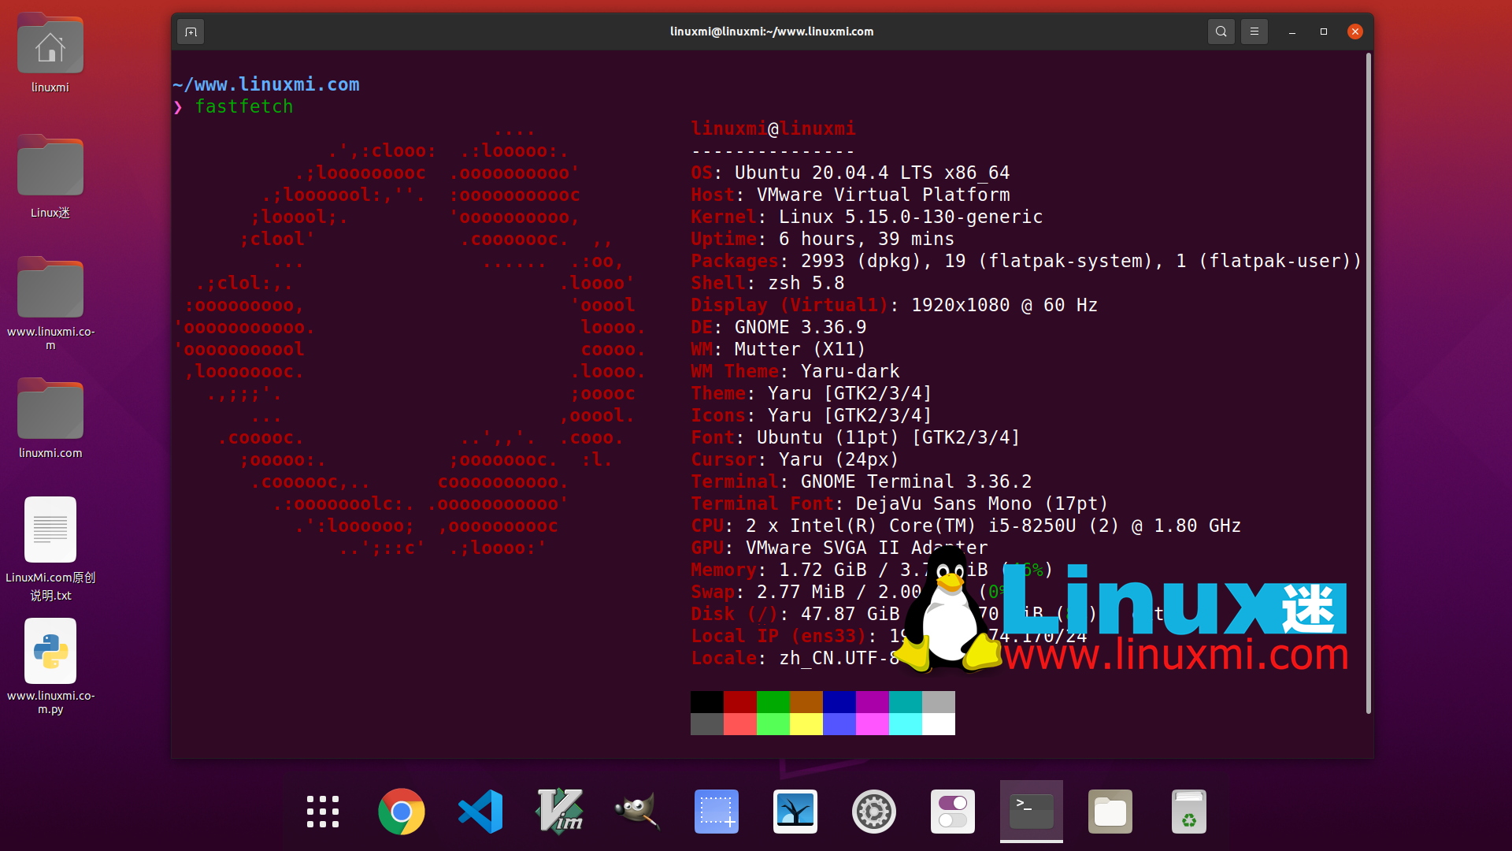Click the Host VMware Virtual Platform line

click(x=850, y=195)
